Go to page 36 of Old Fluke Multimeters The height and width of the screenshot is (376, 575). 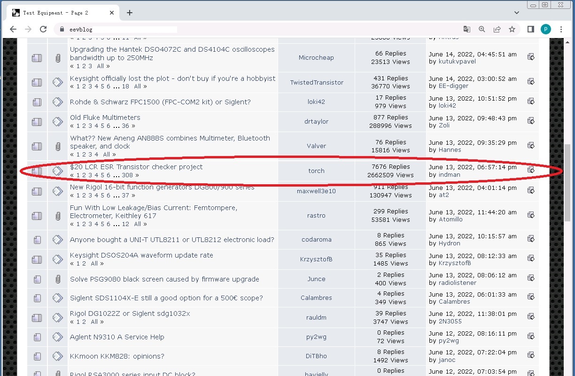[x=125, y=126]
